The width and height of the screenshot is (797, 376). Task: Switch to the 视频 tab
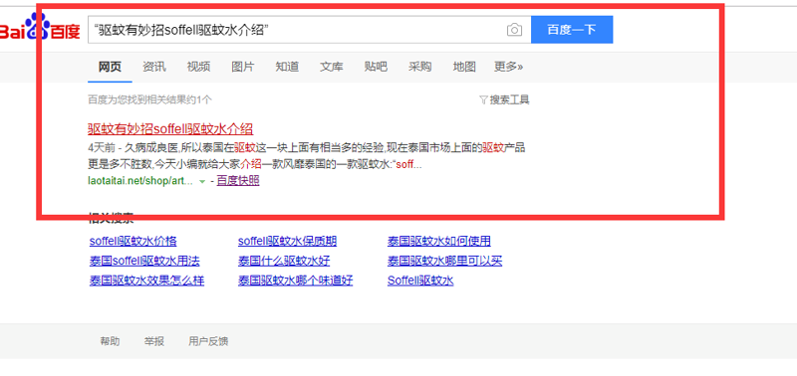(x=198, y=67)
